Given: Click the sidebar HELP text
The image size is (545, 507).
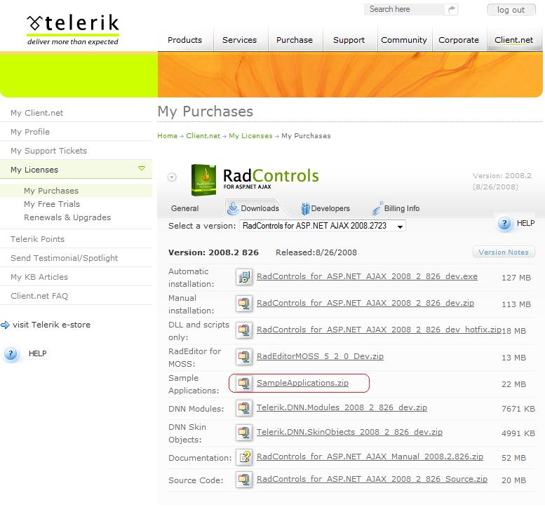Looking at the screenshot, I should pos(38,353).
